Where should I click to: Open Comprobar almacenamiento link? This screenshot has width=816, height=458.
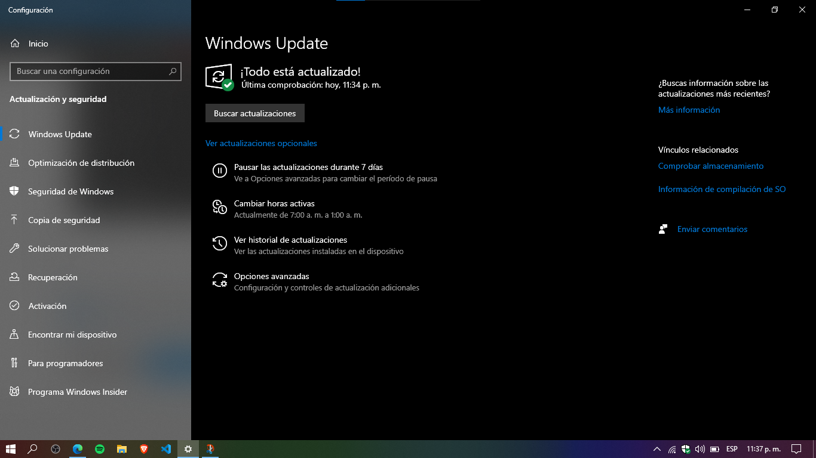[x=711, y=166]
